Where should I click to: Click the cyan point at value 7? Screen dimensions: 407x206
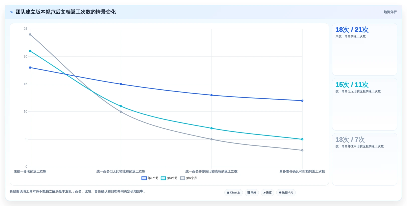[212, 128]
